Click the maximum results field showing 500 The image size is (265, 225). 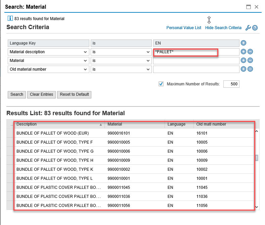point(231,84)
